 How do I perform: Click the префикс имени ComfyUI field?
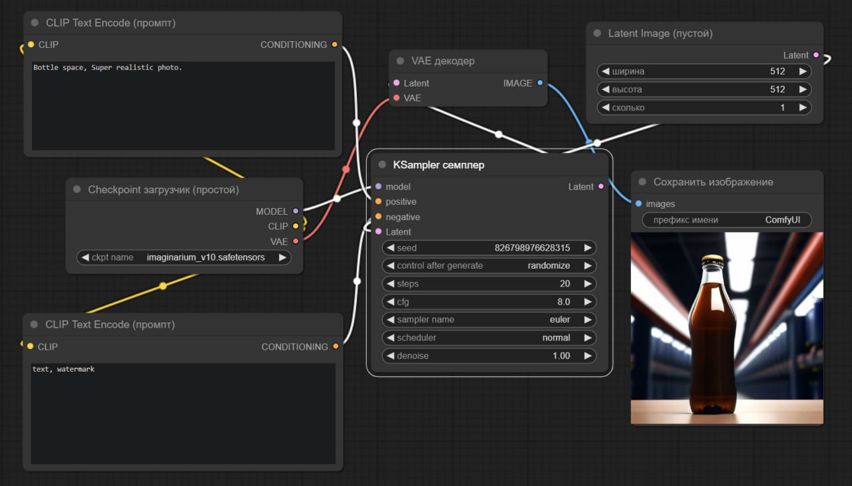[x=727, y=220]
